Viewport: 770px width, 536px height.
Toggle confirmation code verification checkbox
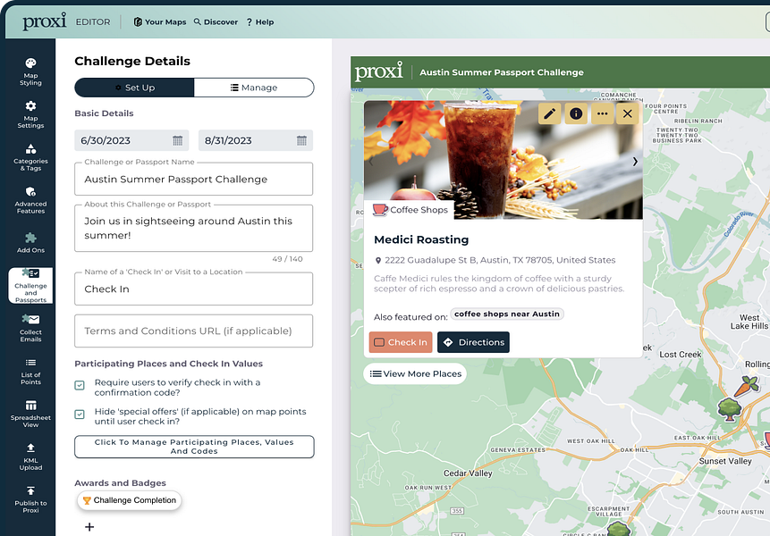80,385
